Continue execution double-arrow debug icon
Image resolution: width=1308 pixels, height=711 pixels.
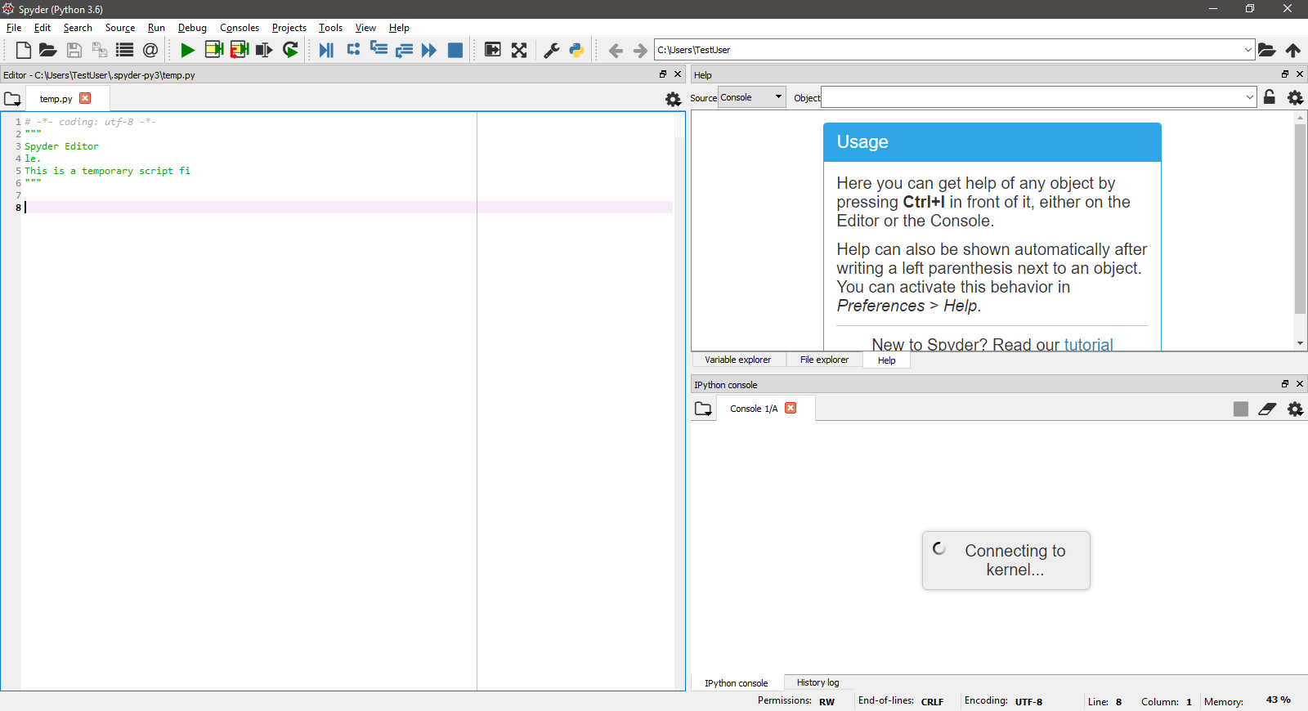[429, 50]
